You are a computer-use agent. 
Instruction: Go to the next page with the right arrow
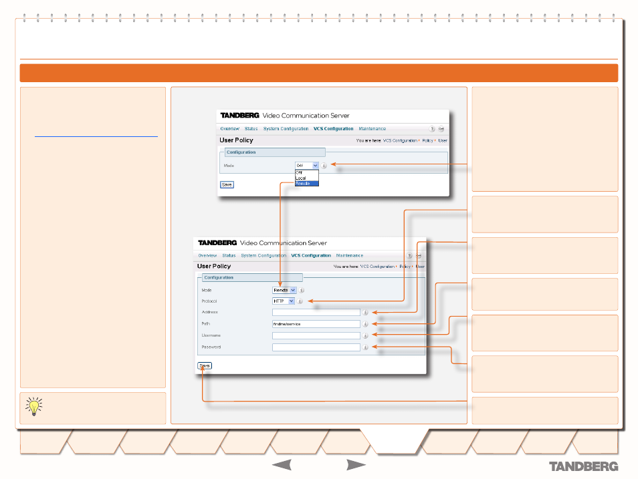(x=356, y=465)
